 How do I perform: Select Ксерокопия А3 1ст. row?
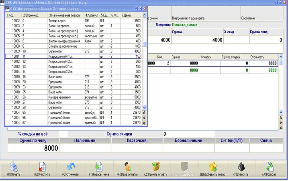pyautogui.click(x=73, y=66)
